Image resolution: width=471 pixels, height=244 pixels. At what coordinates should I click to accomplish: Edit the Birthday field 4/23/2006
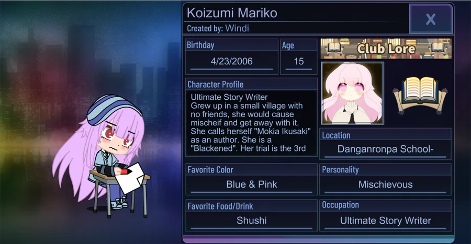click(x=232, y=62)
